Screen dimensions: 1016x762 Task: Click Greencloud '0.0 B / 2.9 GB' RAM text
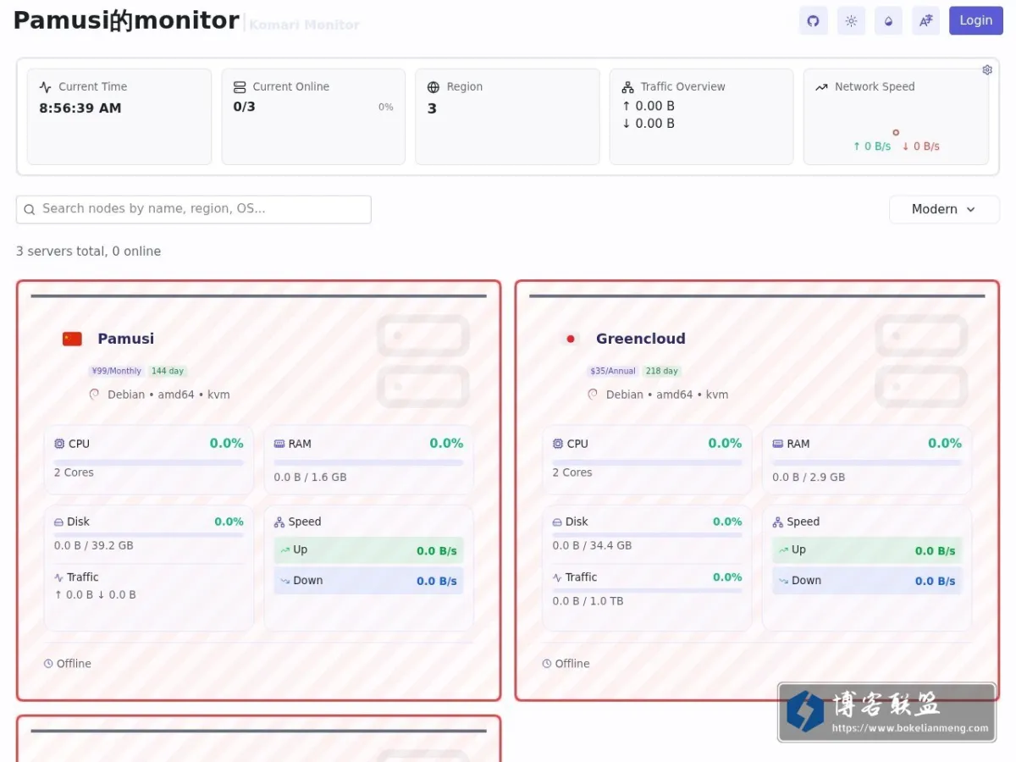pos(809,478)
